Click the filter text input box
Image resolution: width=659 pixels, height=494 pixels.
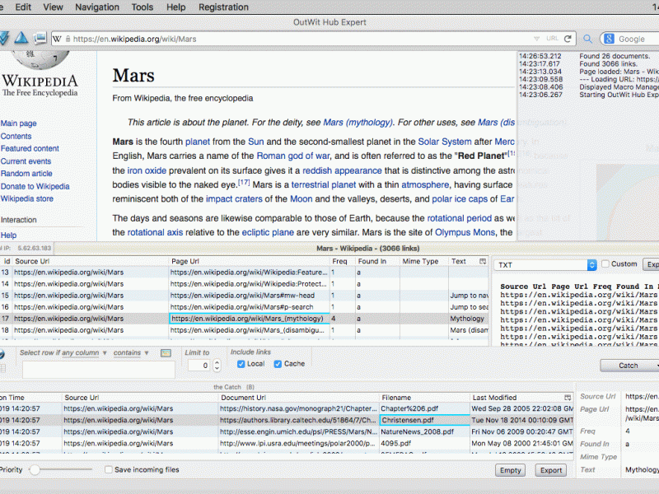point(99,370)
